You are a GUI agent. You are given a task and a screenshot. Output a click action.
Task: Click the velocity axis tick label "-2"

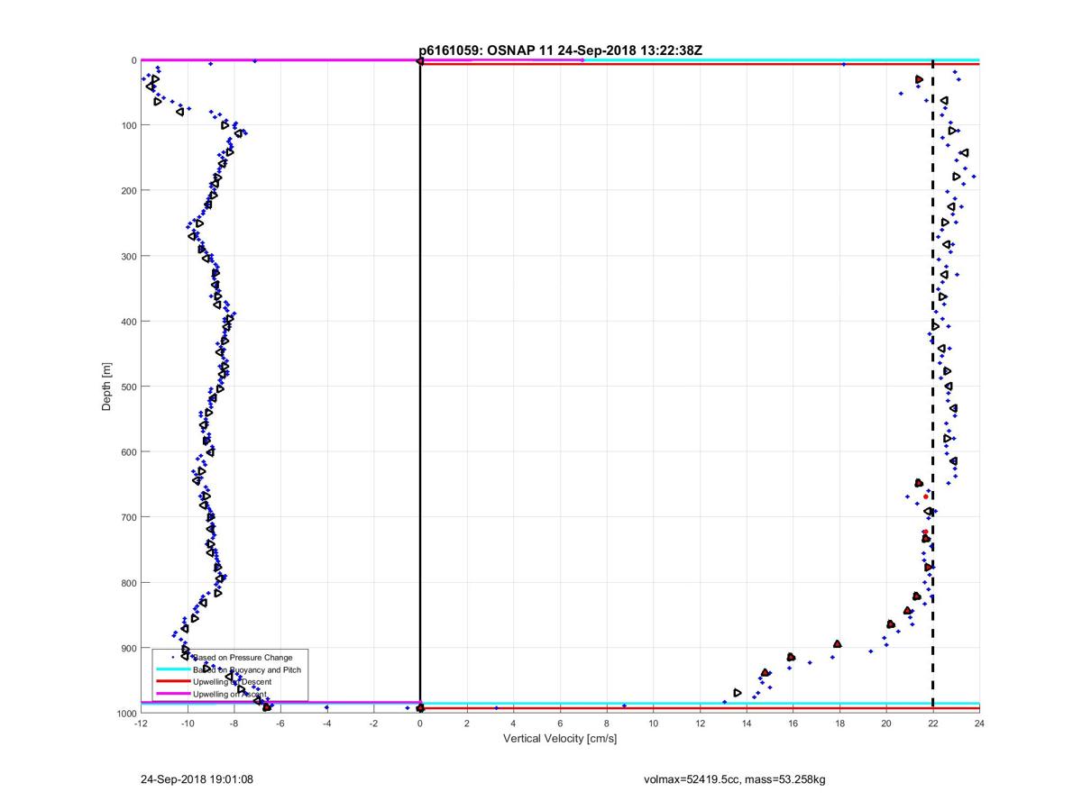tap(373, 724)
